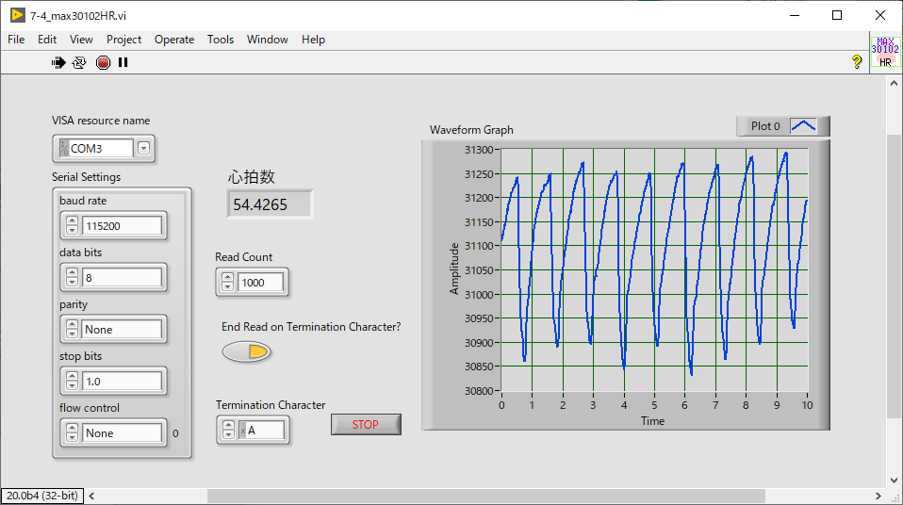The image size is (903, 505).
Task: Click the Plot 0 line style swatch
Action: (x=803, y=126)
